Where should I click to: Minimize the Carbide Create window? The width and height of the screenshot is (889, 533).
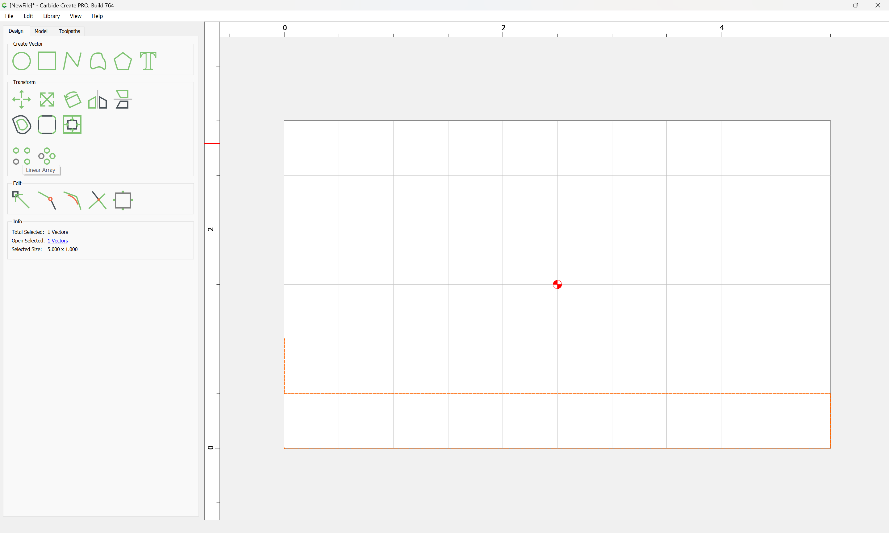[834, 5]
